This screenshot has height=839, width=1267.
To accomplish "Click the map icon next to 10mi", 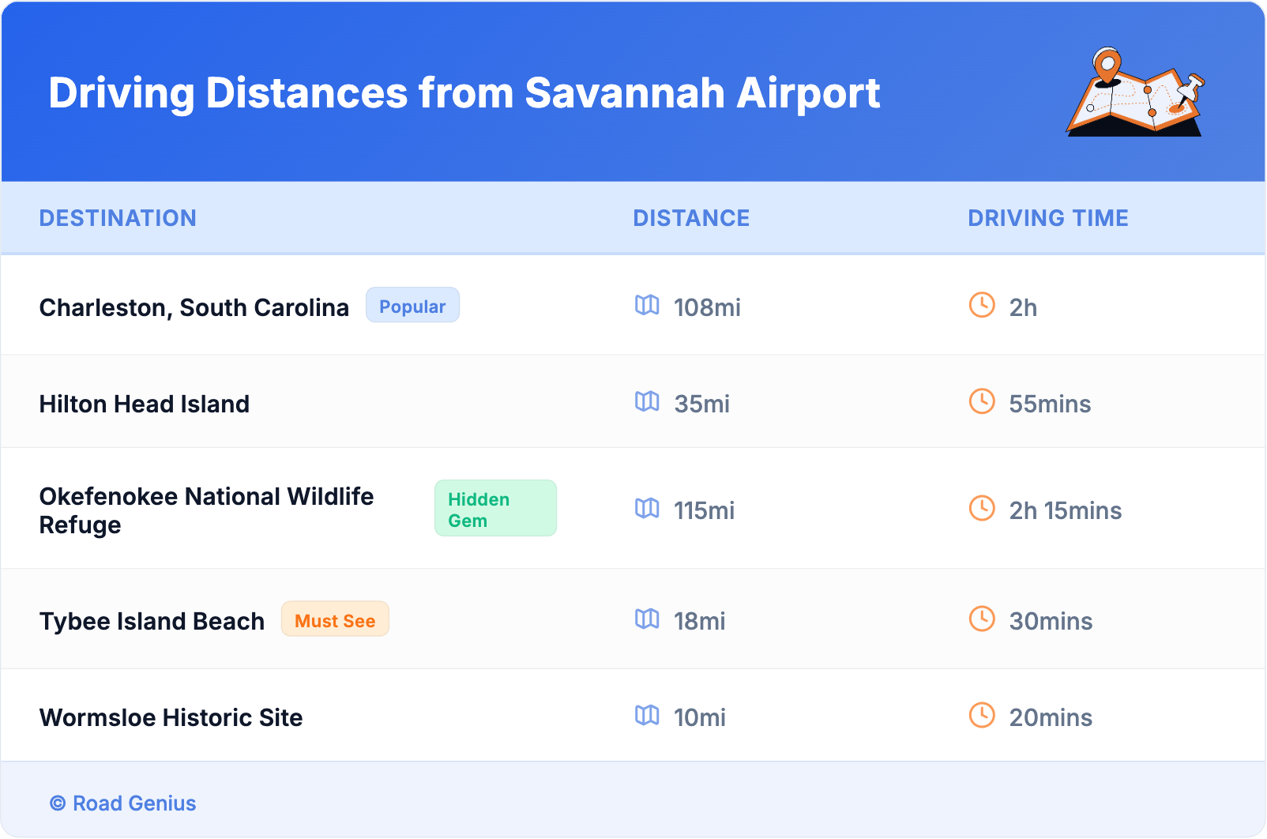I will (x=647, y=717).
